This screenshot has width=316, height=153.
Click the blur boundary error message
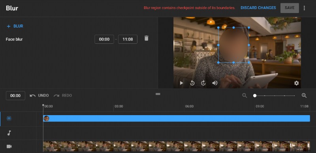[190, 8]
